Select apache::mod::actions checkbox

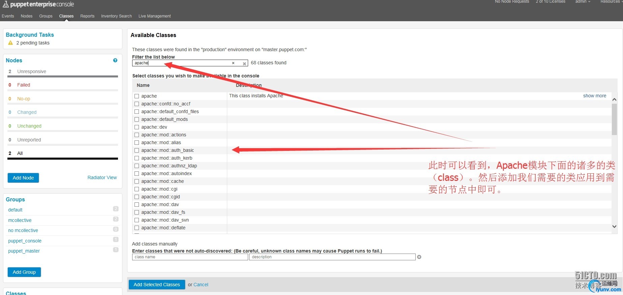pos(137,135)
